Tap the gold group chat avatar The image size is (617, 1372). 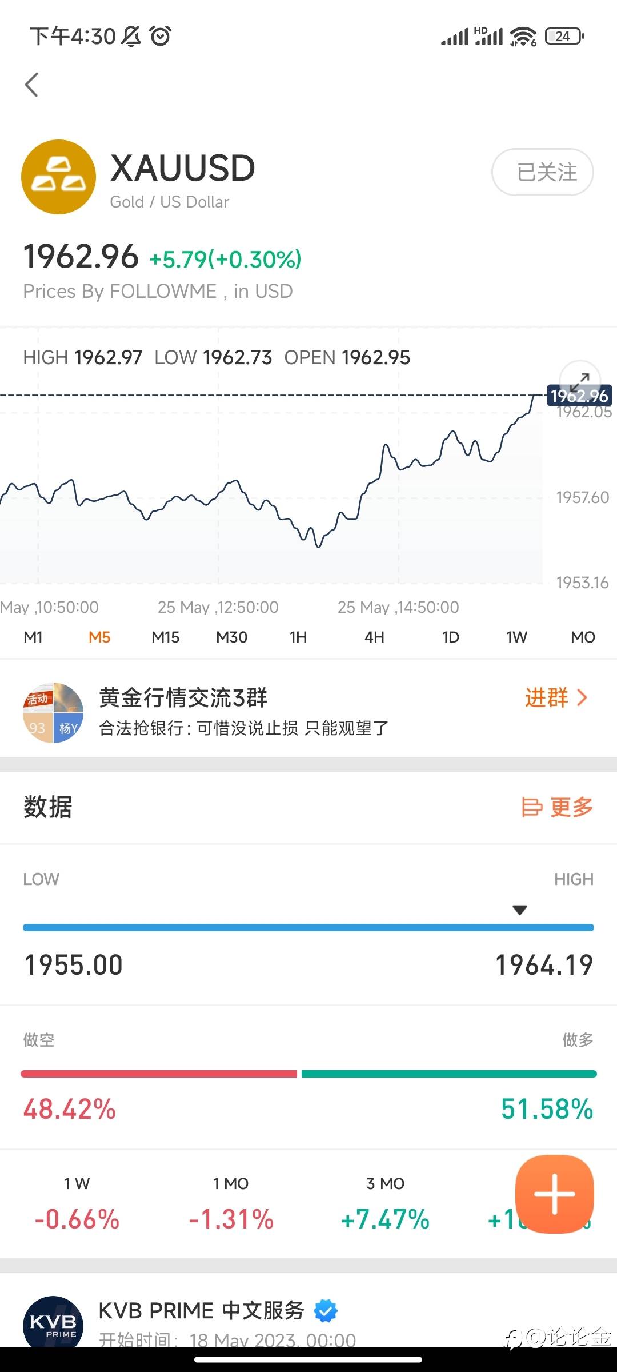[x=53, y=712]
